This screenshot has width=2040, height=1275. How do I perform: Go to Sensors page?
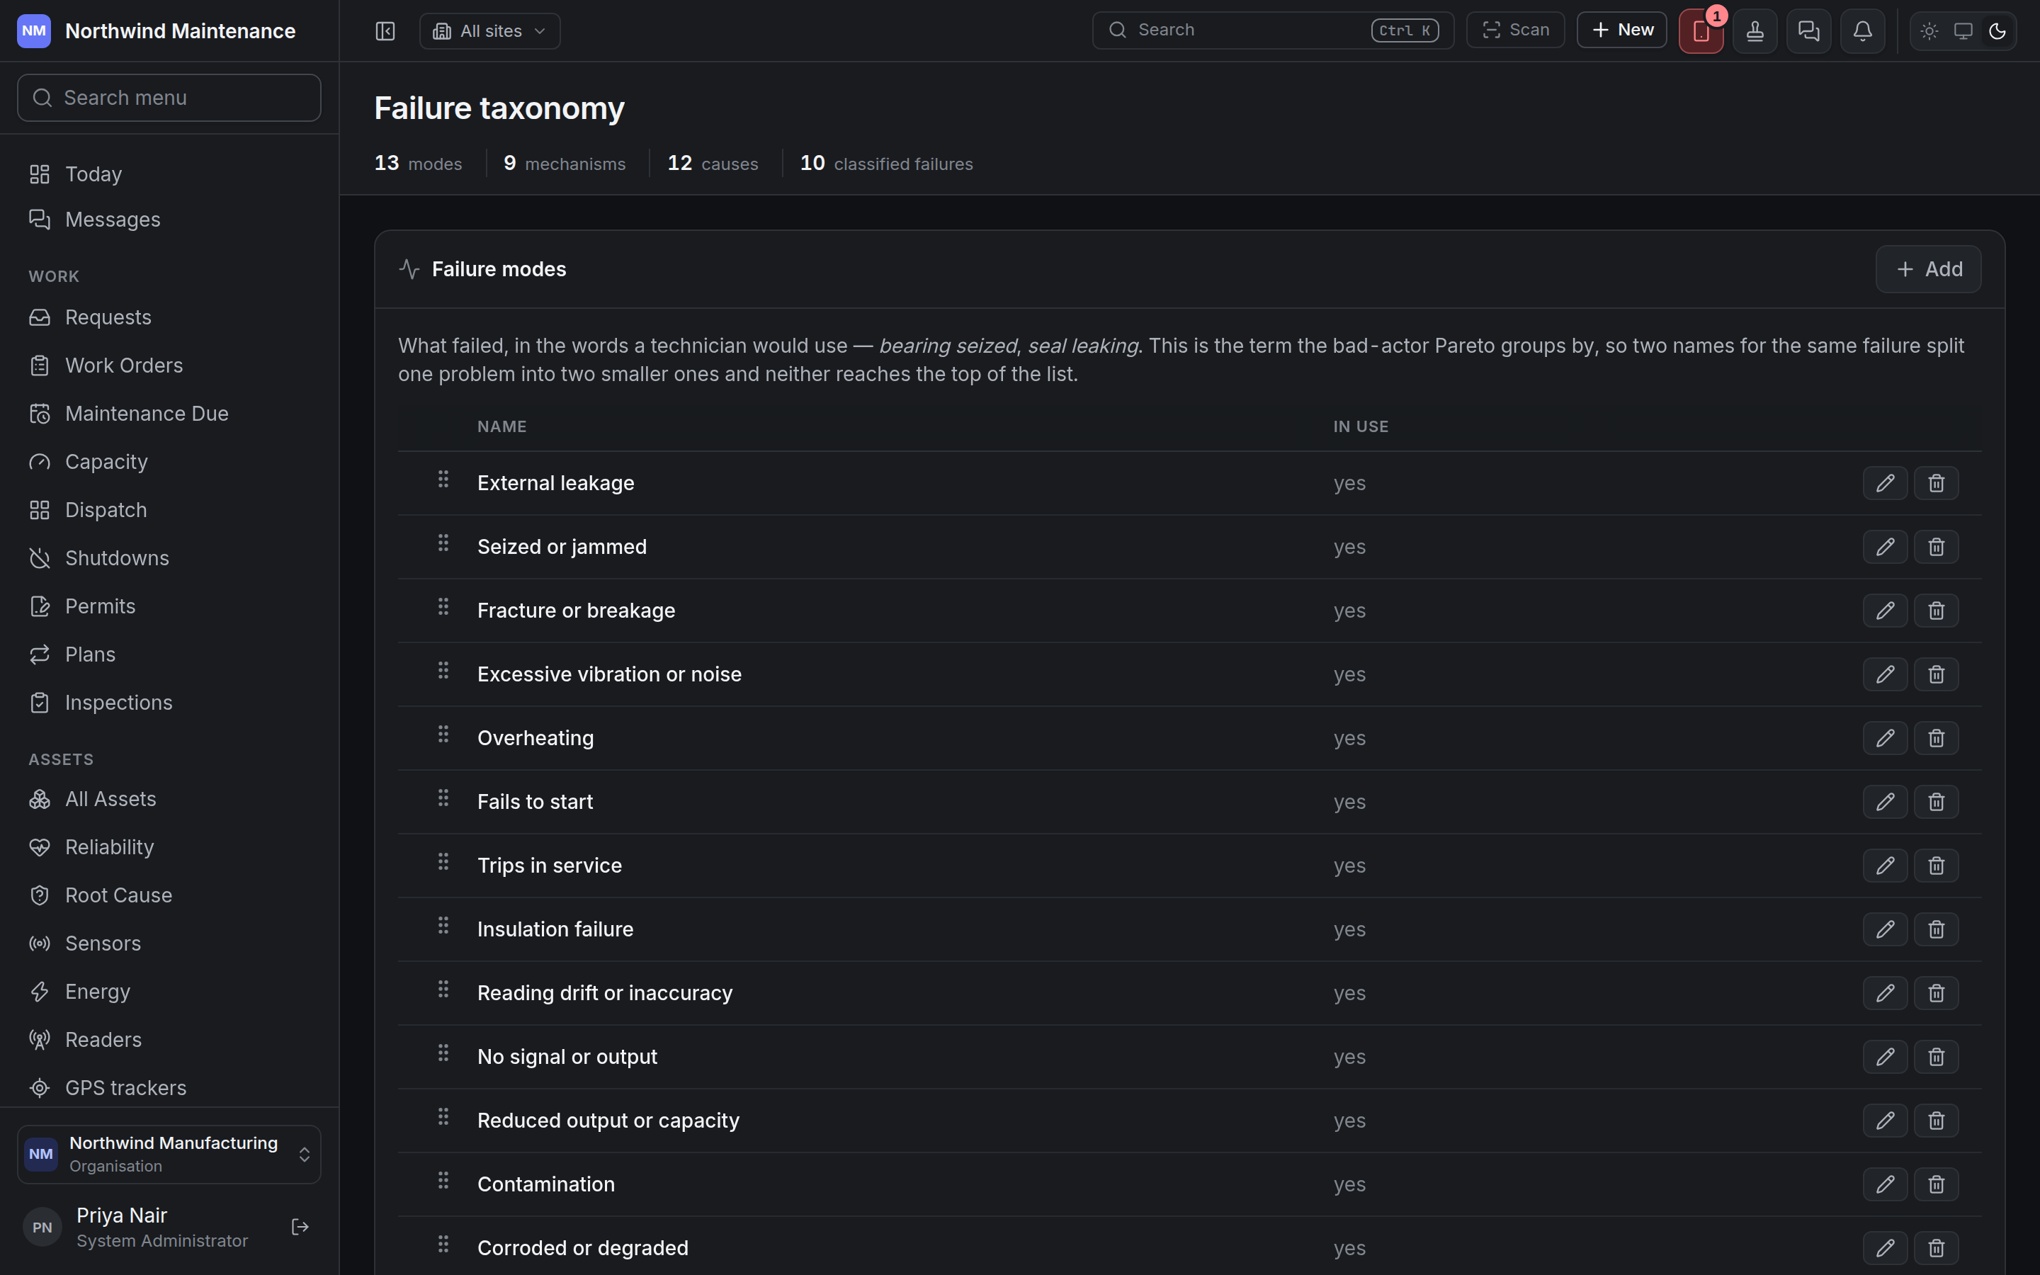169,943
